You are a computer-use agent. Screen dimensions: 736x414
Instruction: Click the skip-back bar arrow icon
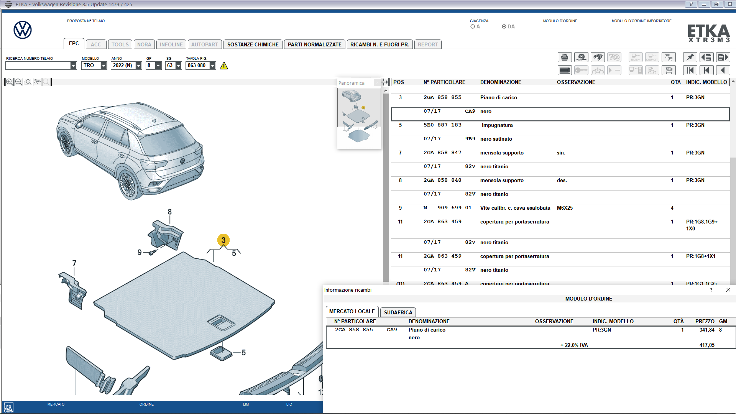(706, 70)
